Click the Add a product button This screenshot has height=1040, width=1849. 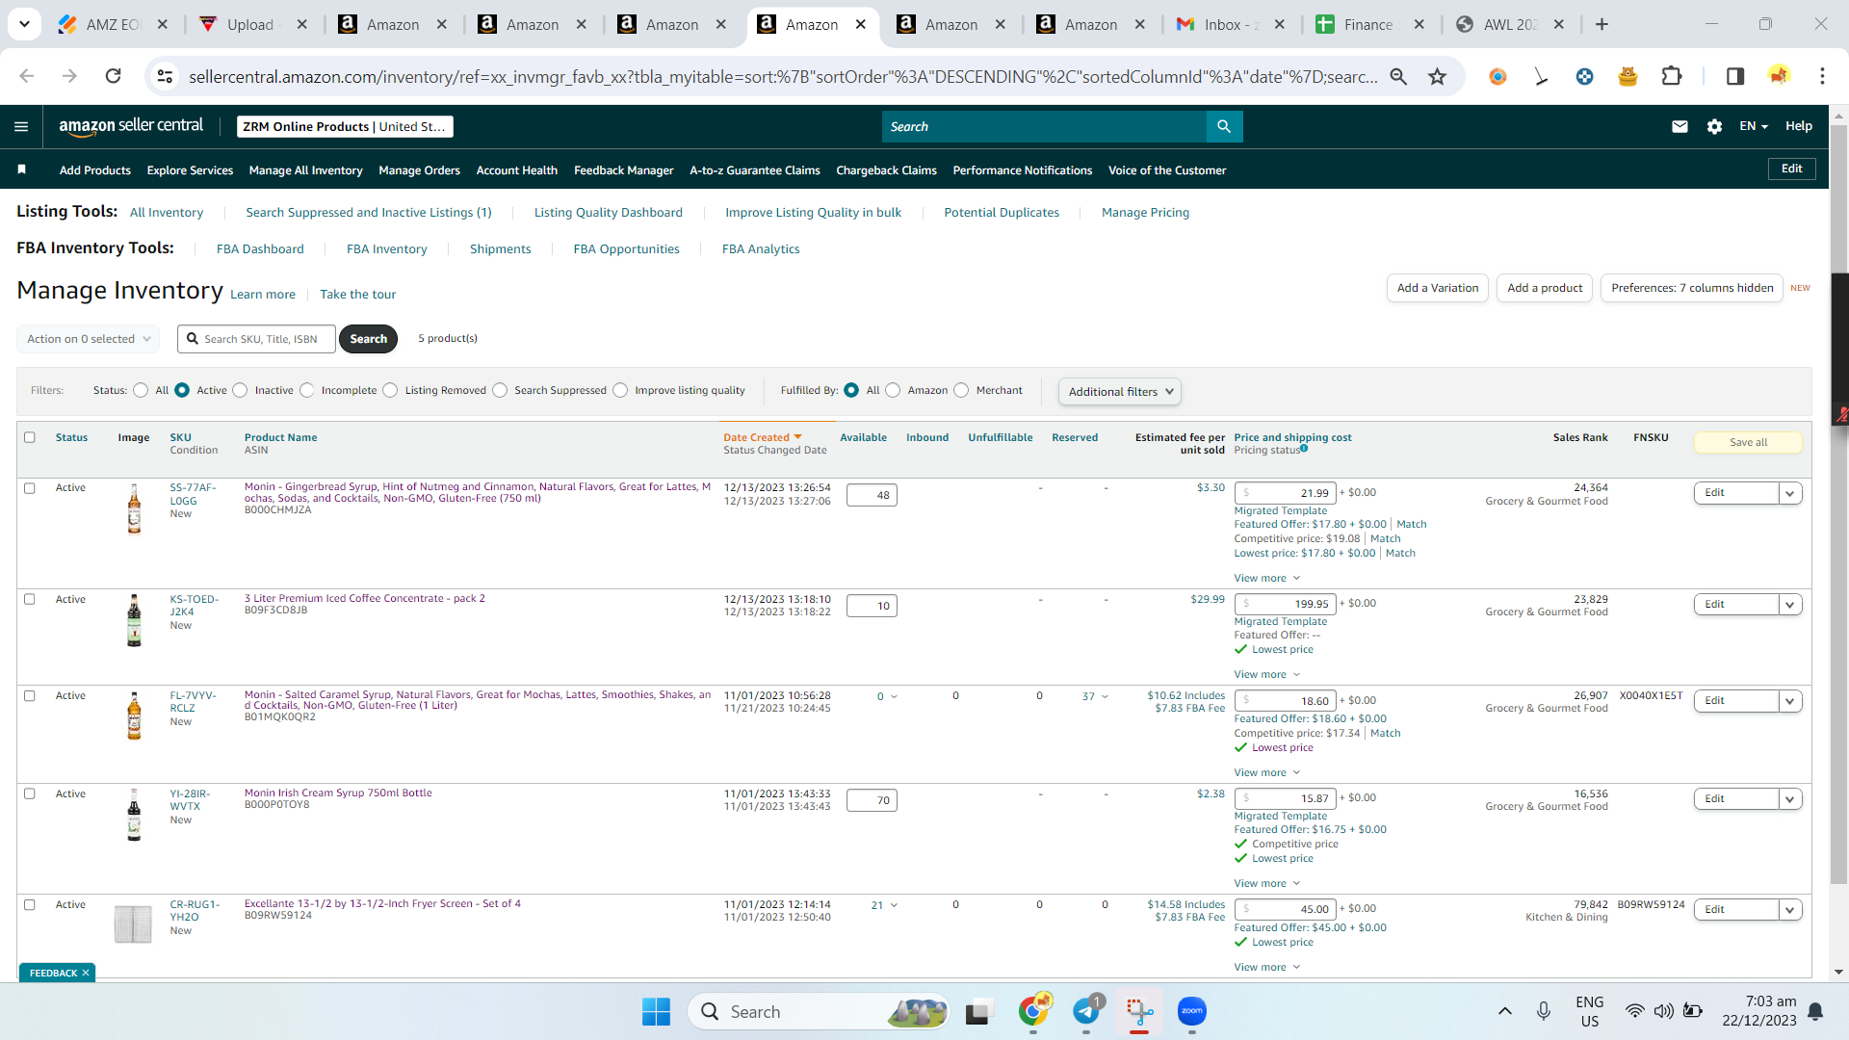(x=1545, y=288)
